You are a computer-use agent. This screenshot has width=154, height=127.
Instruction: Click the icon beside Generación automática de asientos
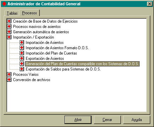[9, 32]
